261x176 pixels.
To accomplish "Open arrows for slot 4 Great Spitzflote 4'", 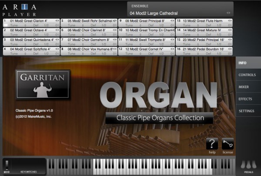I will [57, 49].
